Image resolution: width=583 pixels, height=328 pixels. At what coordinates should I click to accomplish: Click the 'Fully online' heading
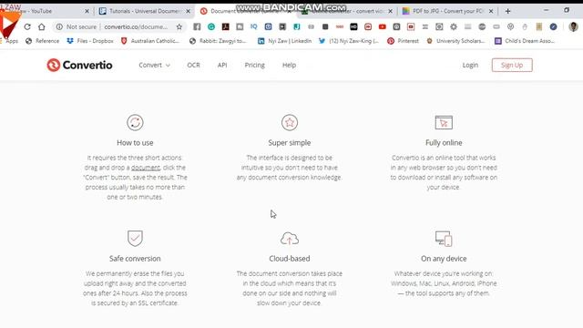[x=444, y=143]
